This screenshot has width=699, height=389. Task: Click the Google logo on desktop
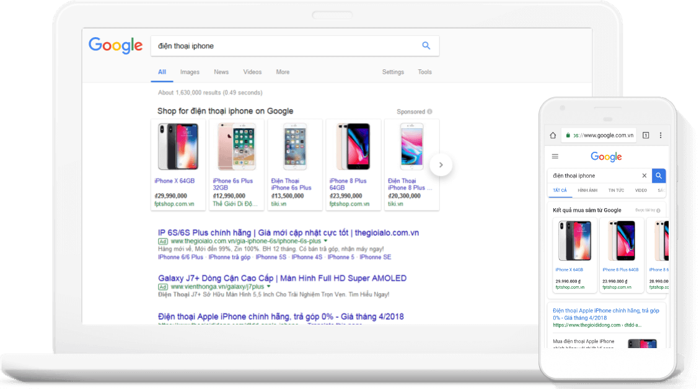(115, 45)
